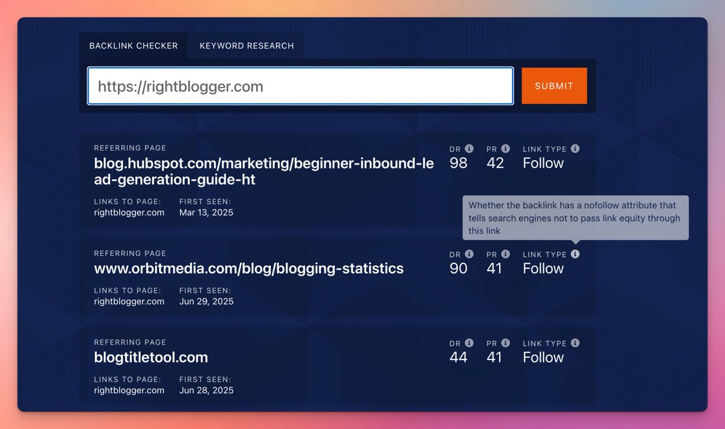The width and height of the screenshot is (725, 429).
Task: Open the blog.hubspot.com referring page link
Action: click(264, 172)
